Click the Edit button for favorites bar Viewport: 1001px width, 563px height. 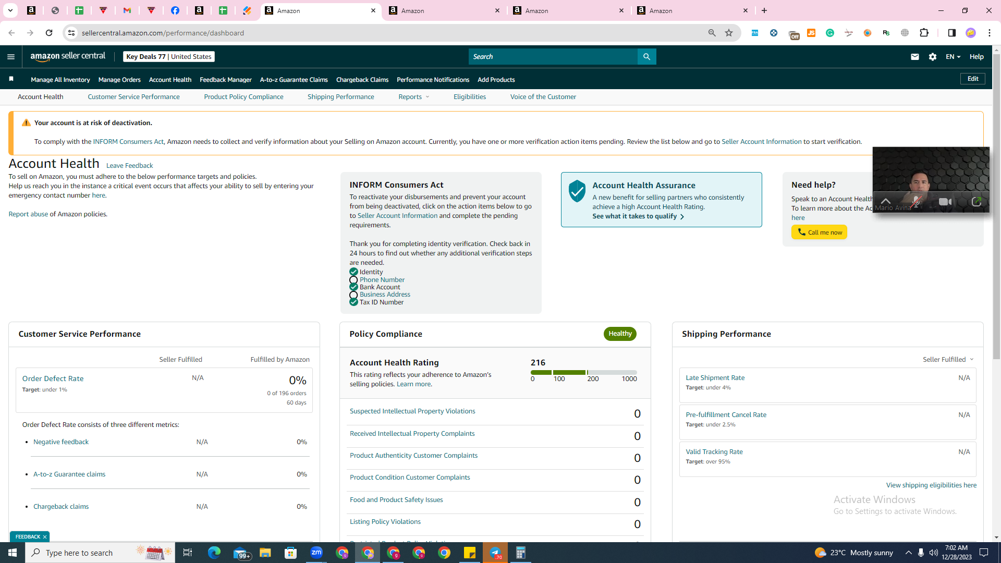(973, 79)
